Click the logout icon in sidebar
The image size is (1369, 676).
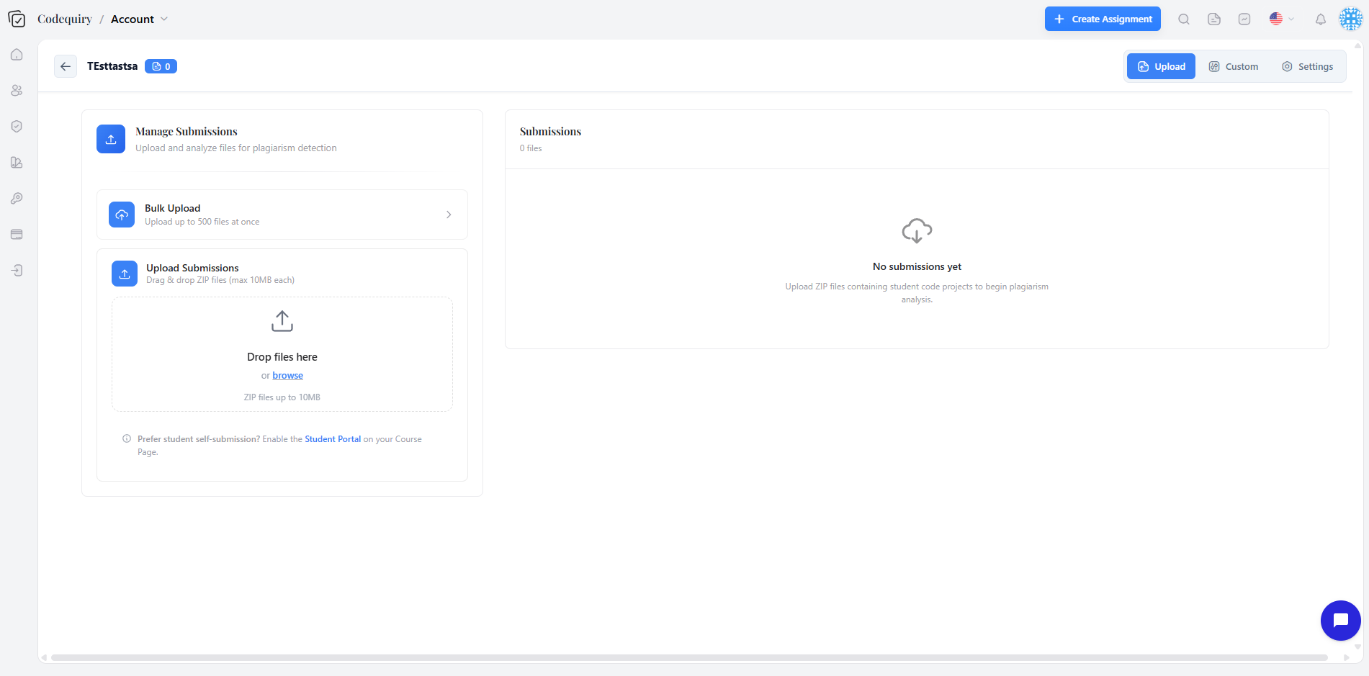pos(17,270)
